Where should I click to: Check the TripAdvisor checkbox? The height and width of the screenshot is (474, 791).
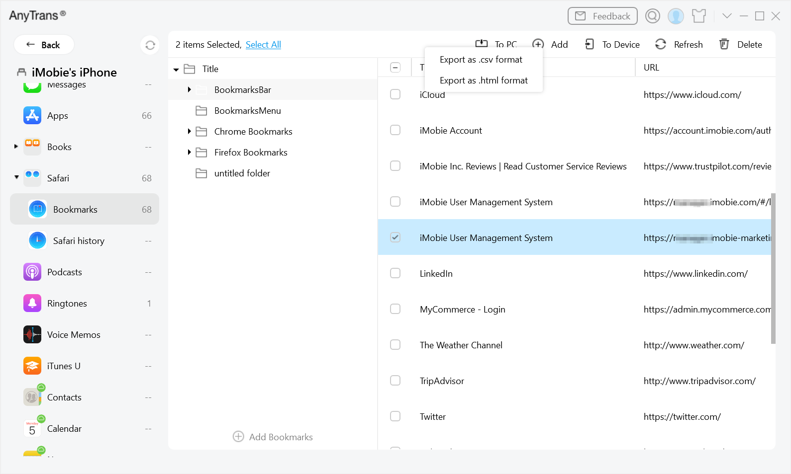(x=395, y=381)
